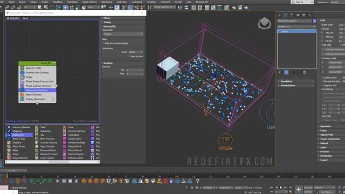
Task: Toggle the Percent Snap icon
Action: 136,8
